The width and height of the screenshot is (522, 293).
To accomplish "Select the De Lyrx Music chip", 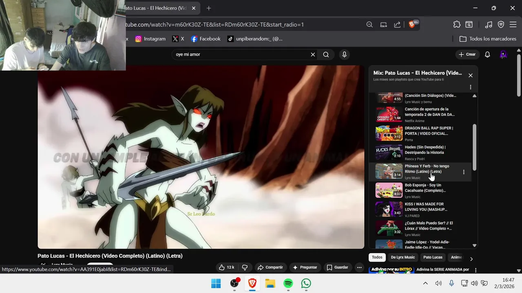I will pos(403,257).
